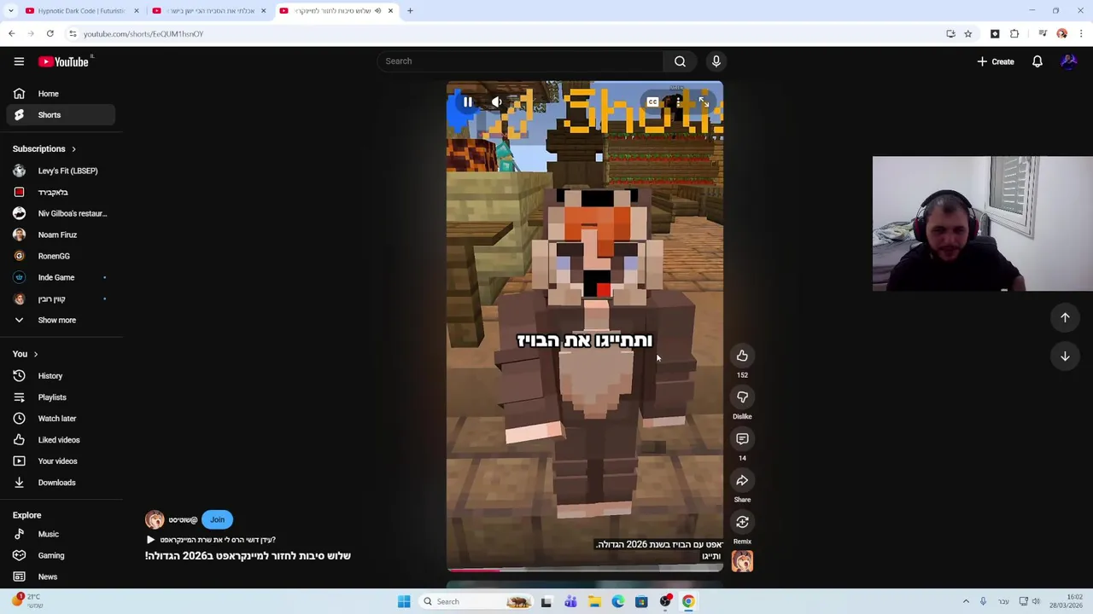Click the search magnifier button
The height and width of the screenshot is (614, 1093).
pyautogui.click(x=680, y=61)
